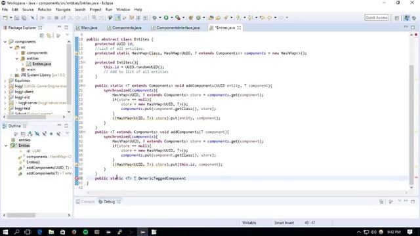Toggle Hide Local Types in Outline
The image size is (420, 236).
[x=58, y=134]
